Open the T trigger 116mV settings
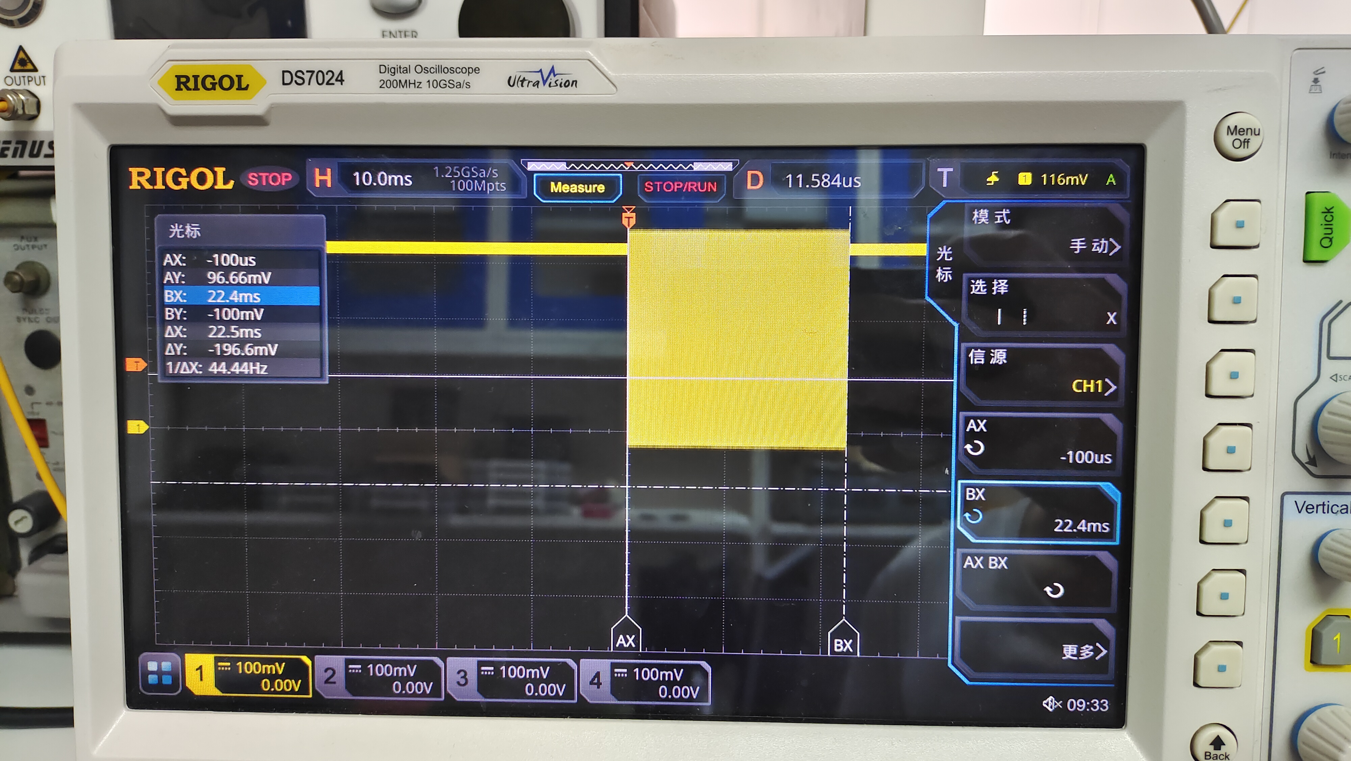 click(x=1030, y=179)
